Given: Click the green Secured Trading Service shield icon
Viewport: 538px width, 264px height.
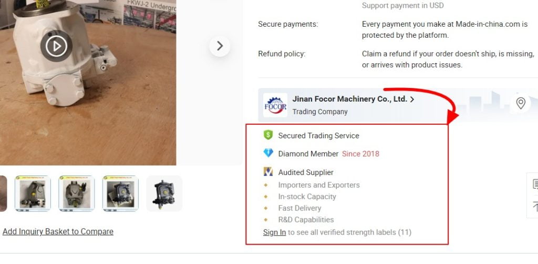Looking at the screenshot, I should point(268,135).
